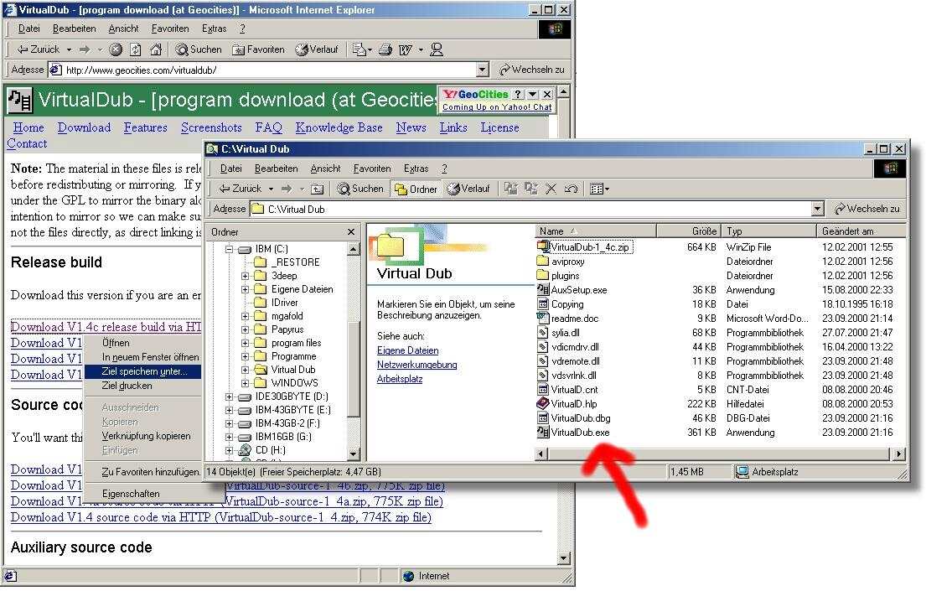The image size is (926, 591).
Task: Collapse the IBM (C:) drive node
Action: (228, 250)
